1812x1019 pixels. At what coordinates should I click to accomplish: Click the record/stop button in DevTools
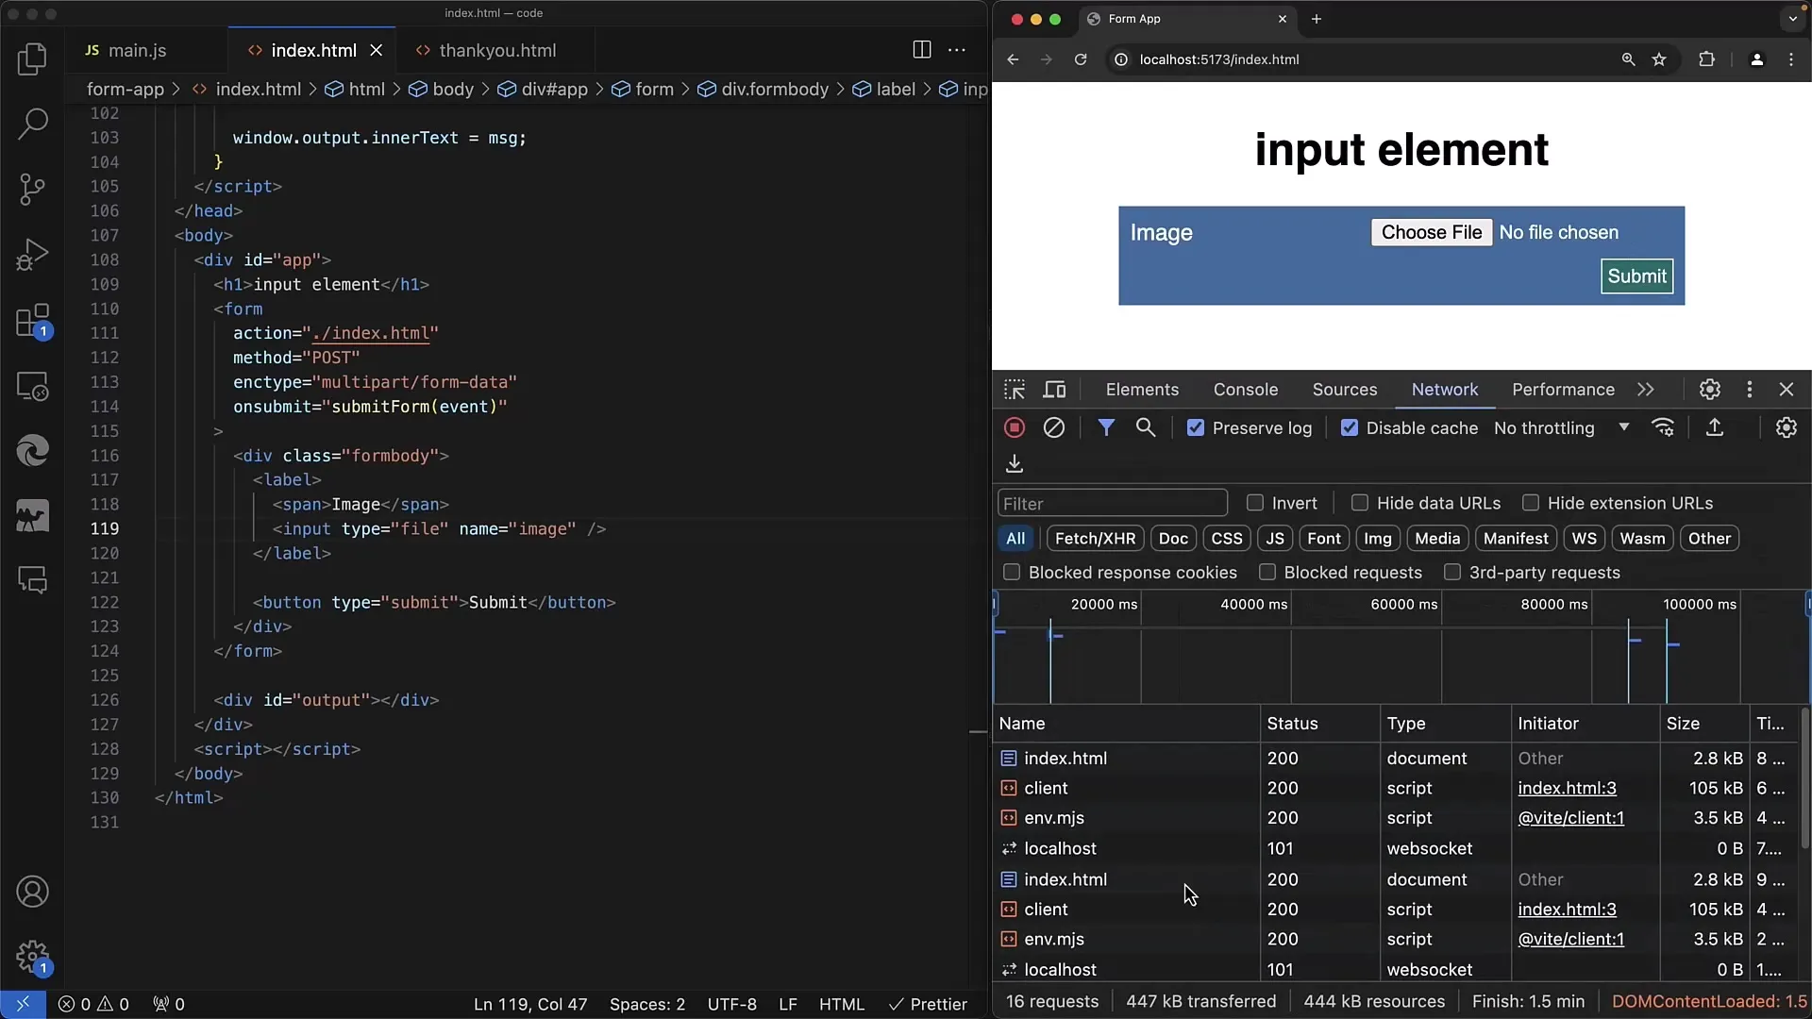tap(1013, 428)
